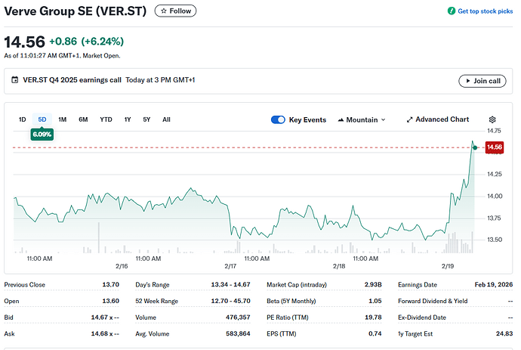Click the red 14.56 price marker
Image resolution: width=521 pixels, height=350 pixels.
coord(495,147)
